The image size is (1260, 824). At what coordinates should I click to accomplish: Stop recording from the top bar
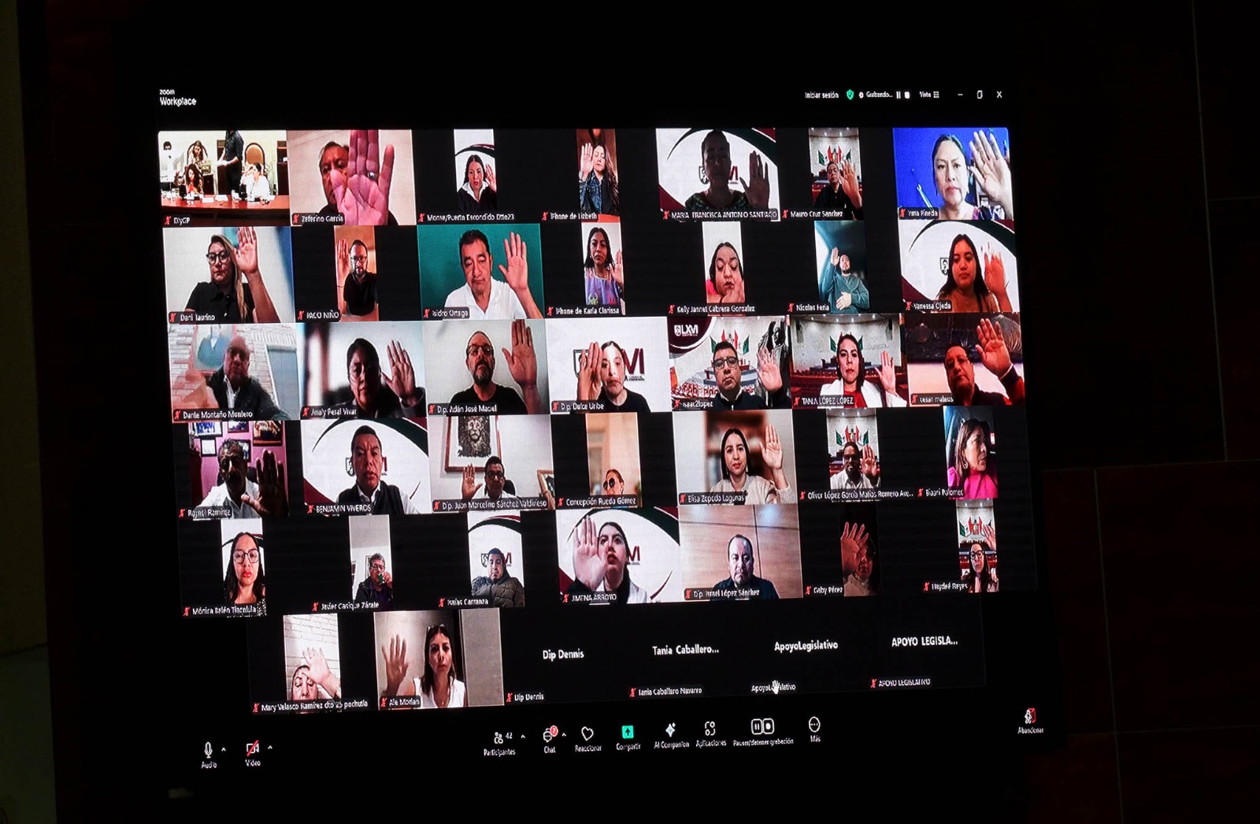point(907,95)
